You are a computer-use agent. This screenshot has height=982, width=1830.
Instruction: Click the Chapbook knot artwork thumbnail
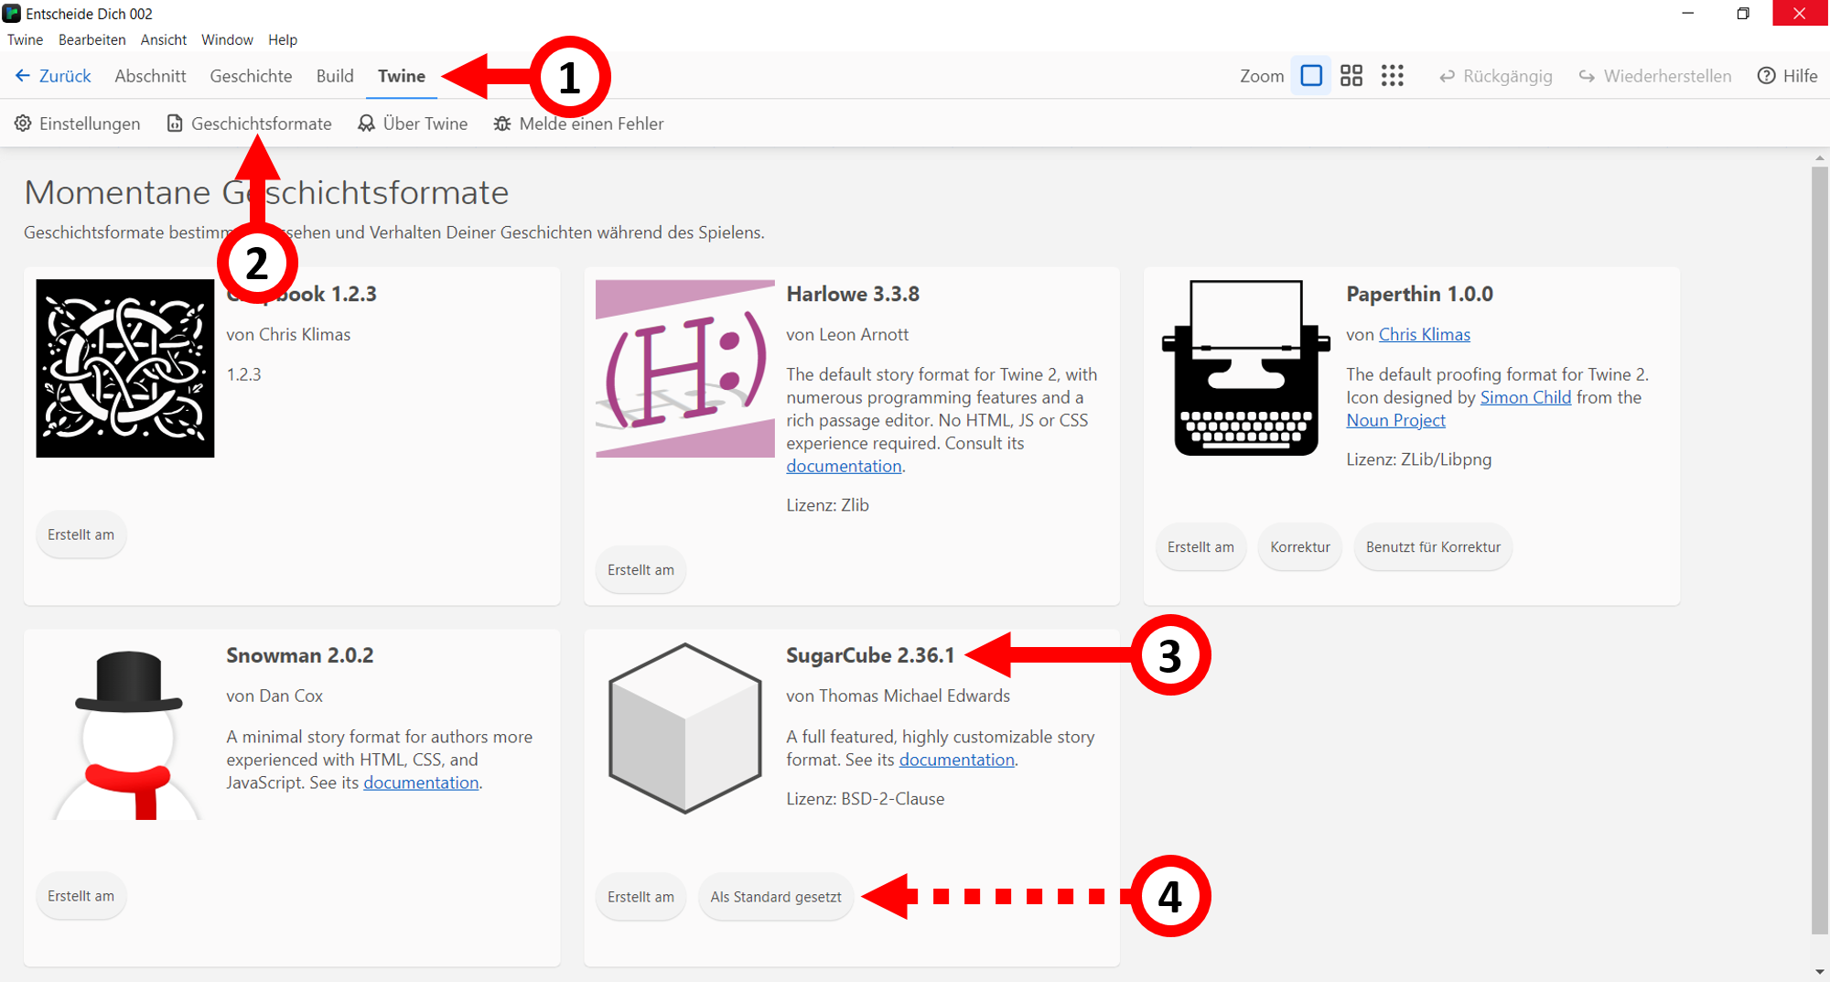(125, 369)
